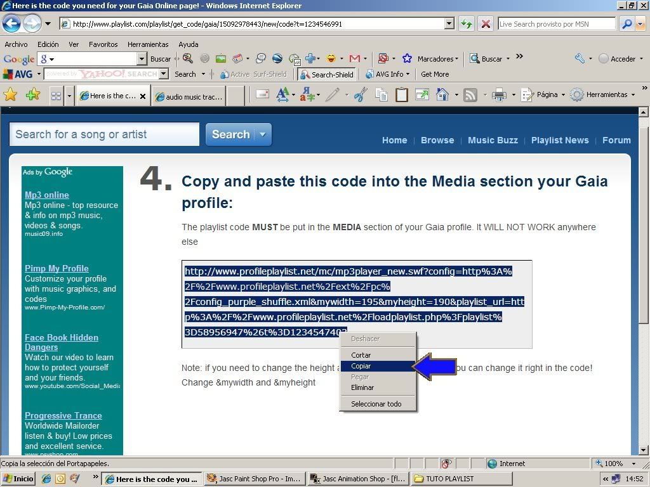Click the blue Search button

[x=230, y=134]
